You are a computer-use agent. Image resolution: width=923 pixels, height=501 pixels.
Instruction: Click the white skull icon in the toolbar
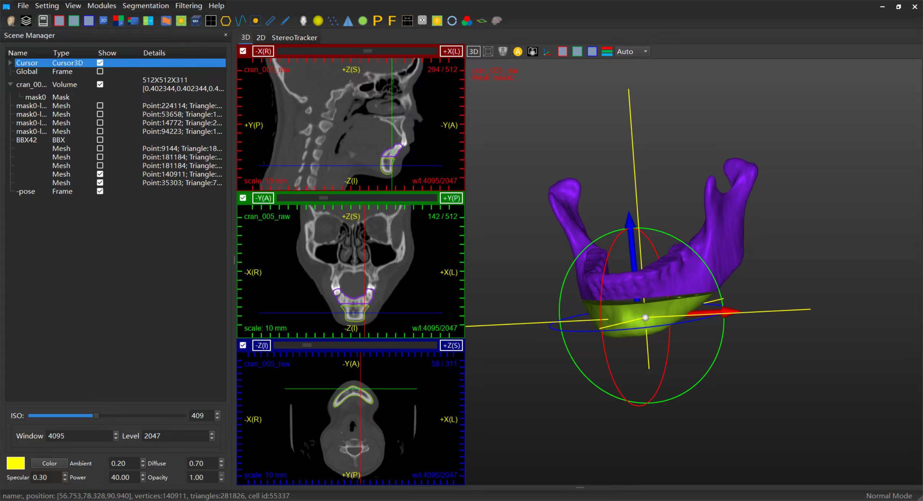click(x=303, y=21)
